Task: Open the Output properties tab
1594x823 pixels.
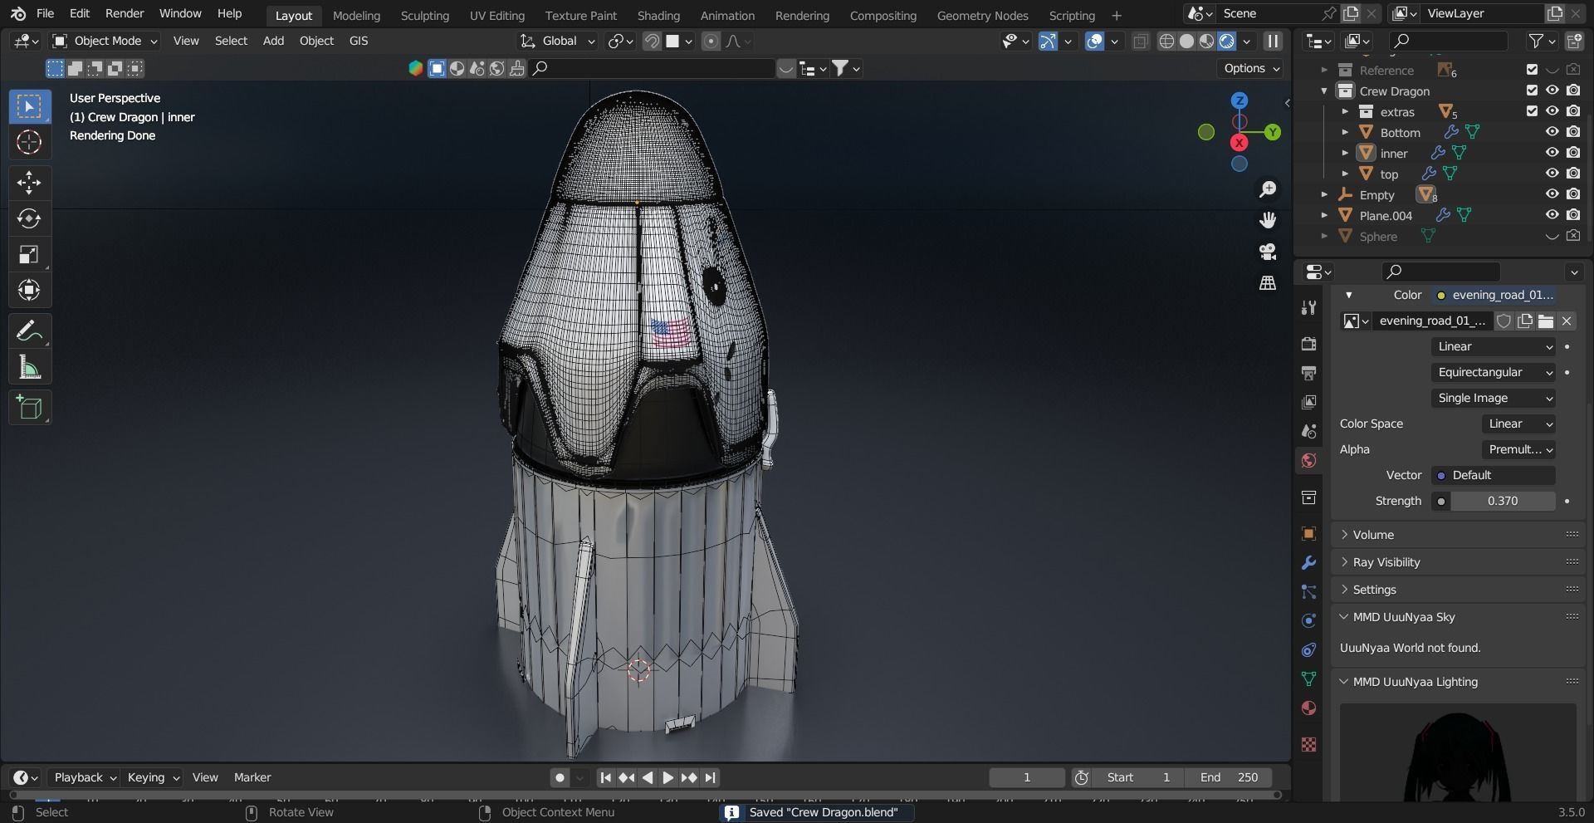Action: [1309, 373]
